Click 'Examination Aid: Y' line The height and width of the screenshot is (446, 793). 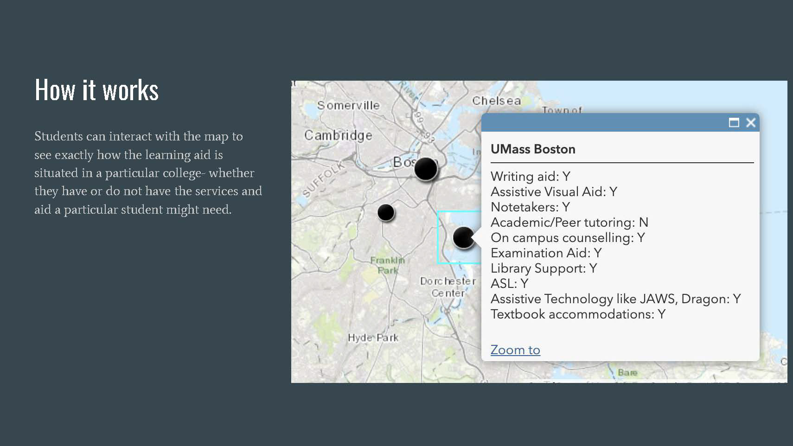coord(546,253)
